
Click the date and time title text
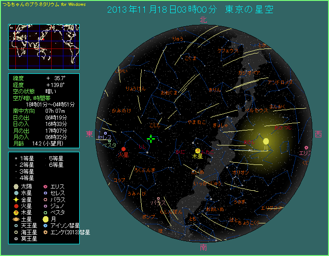(x=190, y=10)
